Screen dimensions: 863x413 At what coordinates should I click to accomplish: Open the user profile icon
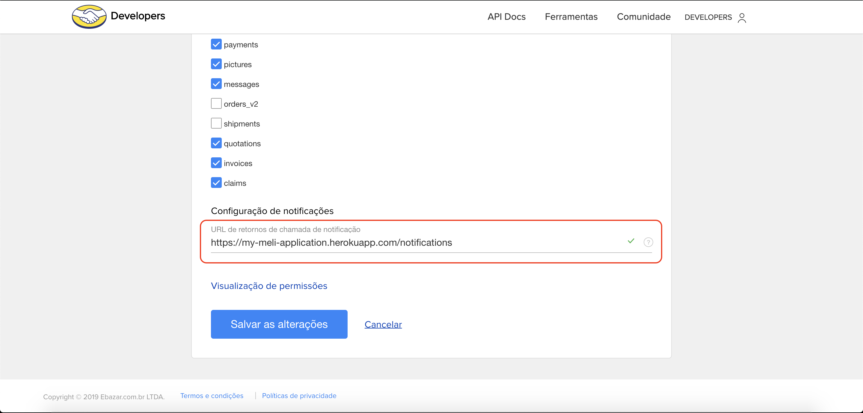pyautogui.click(x=742, y=17)
